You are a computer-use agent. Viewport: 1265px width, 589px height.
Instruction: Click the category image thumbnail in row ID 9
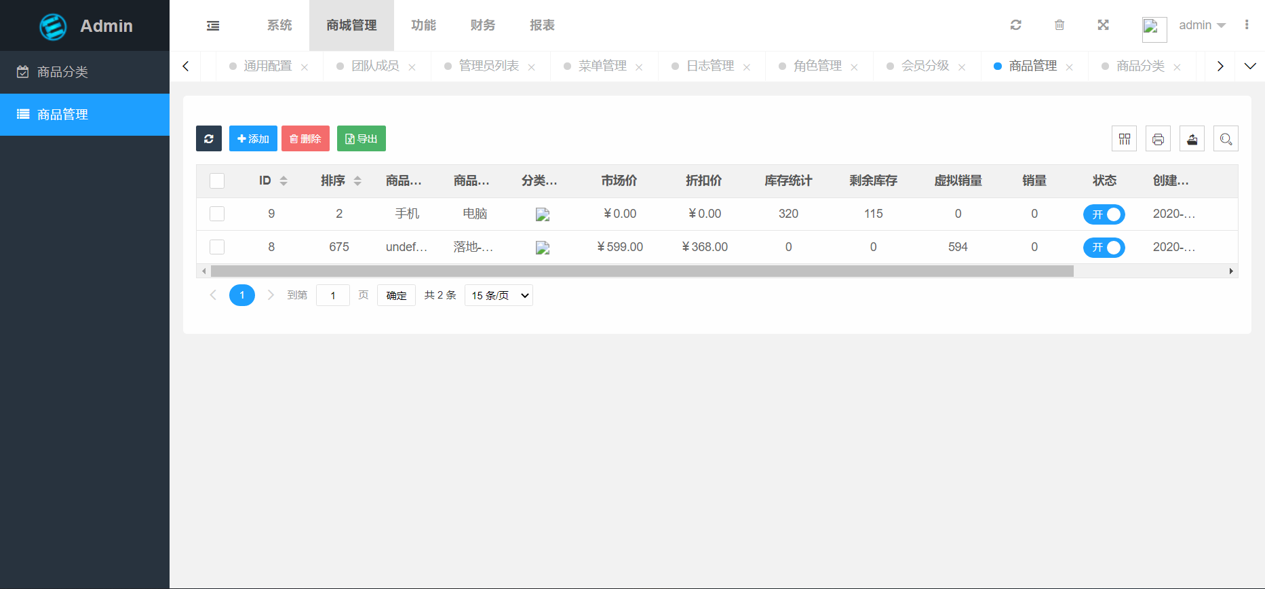[543, 214]
